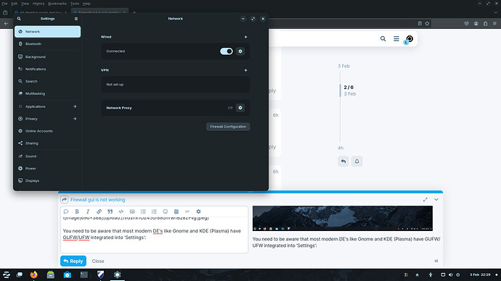
Task: Click the Settings search icon
Action: coord(19,19)
